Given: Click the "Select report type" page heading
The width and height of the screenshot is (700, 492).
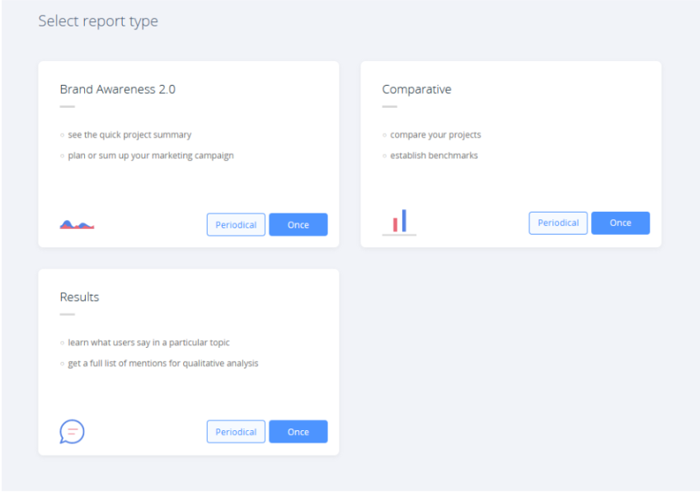Looking at the screenshot, I should pyautogui.click(x=98, y=21).
